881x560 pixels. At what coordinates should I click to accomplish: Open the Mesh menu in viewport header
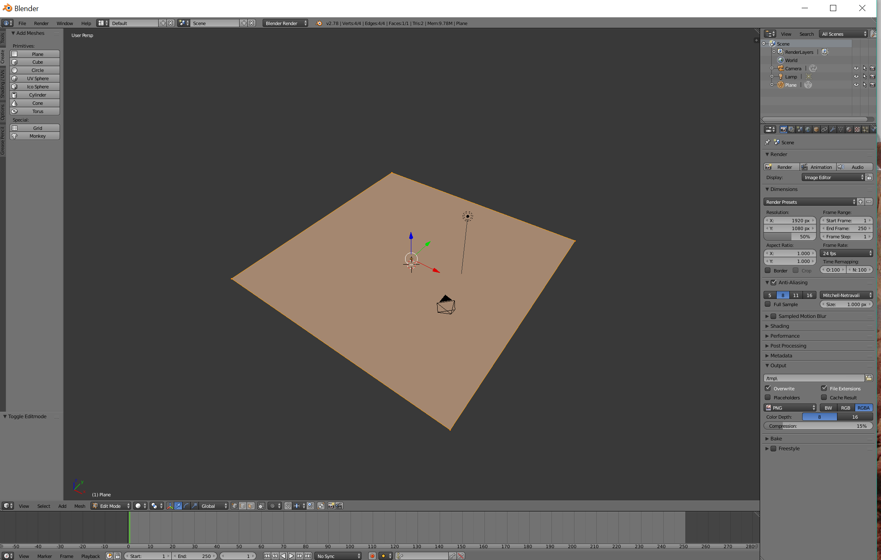click(80, 506)
